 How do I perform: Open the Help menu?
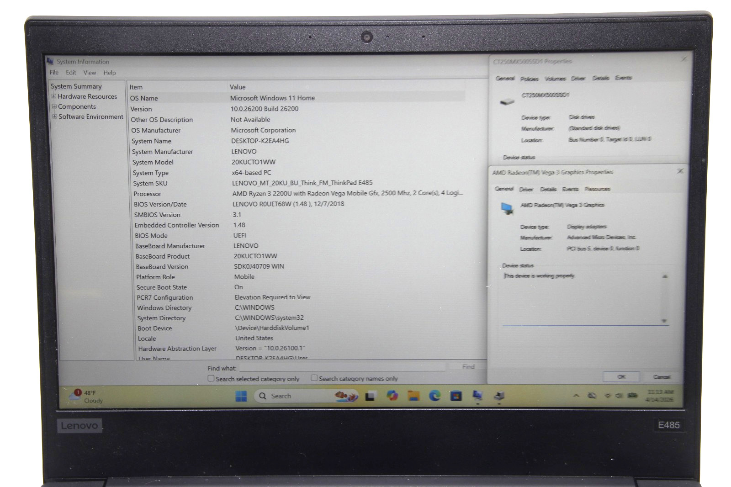[x=110, y=73]
